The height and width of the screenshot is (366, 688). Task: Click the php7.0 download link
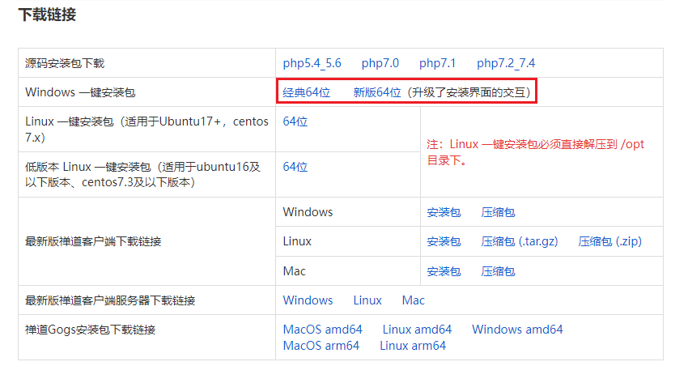click(380, 63)
